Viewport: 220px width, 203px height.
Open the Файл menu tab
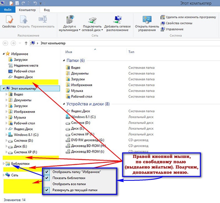[x=8, y=10]
